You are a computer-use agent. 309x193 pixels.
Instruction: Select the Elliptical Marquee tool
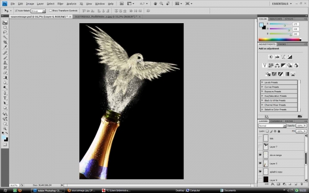point(5,27)
